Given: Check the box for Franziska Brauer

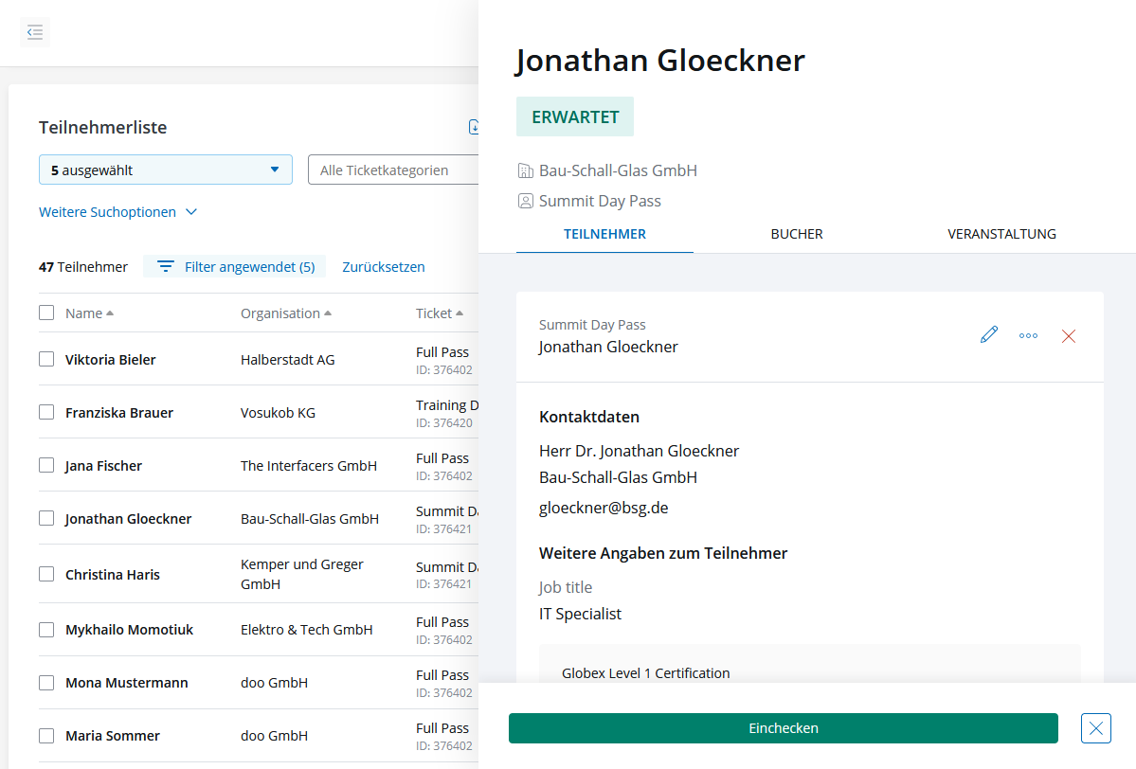Looking at the screenshot, I should pyautogui.click(x=46, y=412).
